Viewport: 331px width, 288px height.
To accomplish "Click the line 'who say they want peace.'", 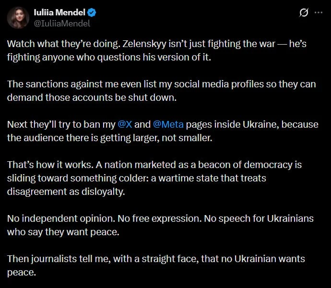I will click(x=63, y=232).
